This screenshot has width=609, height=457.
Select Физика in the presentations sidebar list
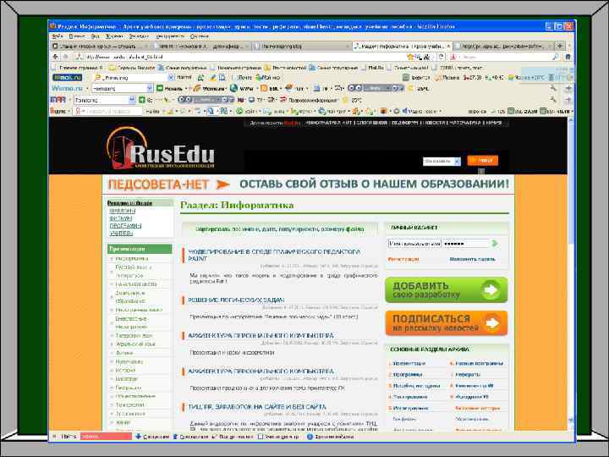124,353
